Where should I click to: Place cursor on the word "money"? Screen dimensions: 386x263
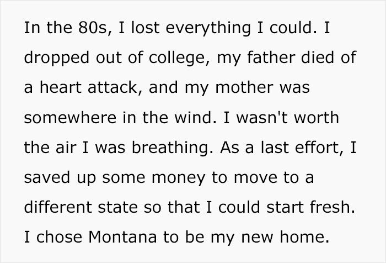pyautogui.click(x=174, y=179)
